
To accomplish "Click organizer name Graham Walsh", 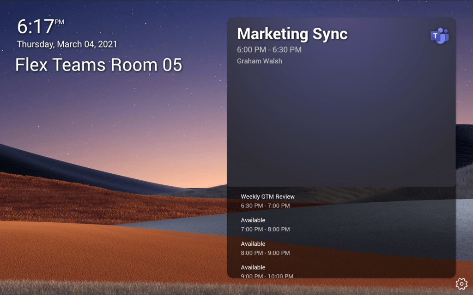I will coord(259,61).
